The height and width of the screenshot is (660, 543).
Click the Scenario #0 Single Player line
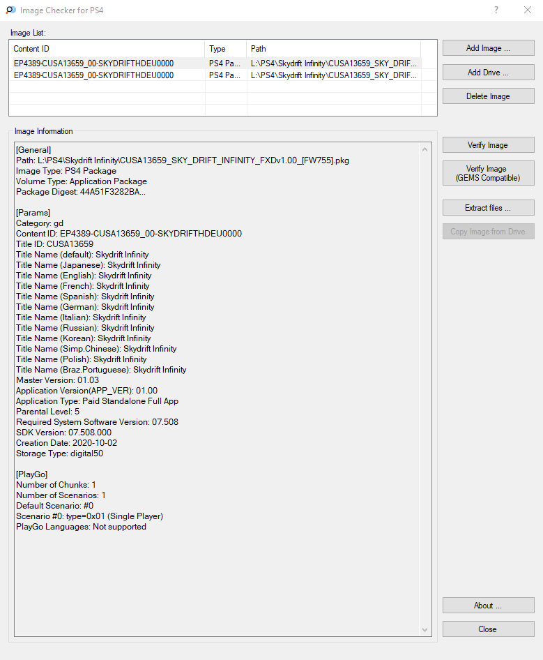(90, 516)
